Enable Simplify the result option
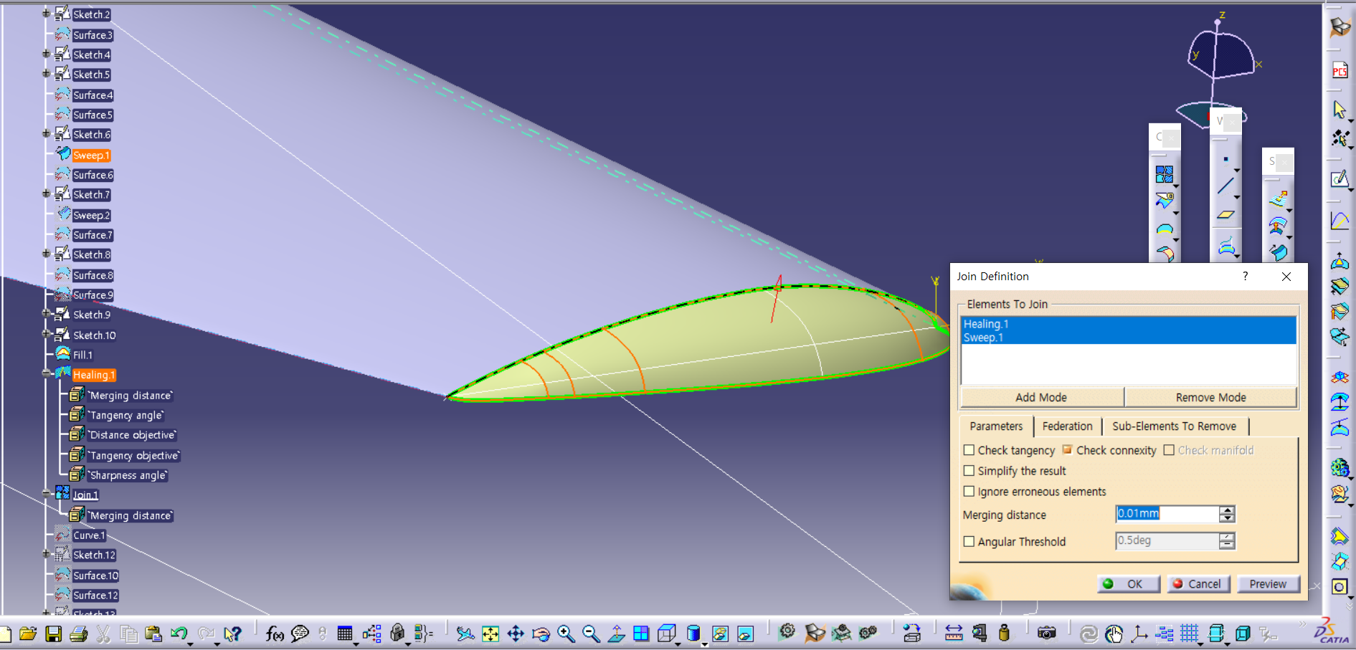 [969, 471]
